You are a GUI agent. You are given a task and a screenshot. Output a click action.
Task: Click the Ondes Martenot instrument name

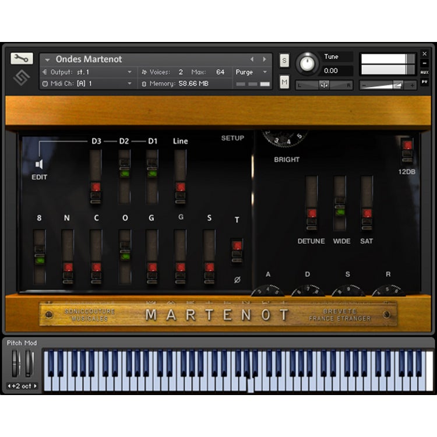click(x=89, y=59)
